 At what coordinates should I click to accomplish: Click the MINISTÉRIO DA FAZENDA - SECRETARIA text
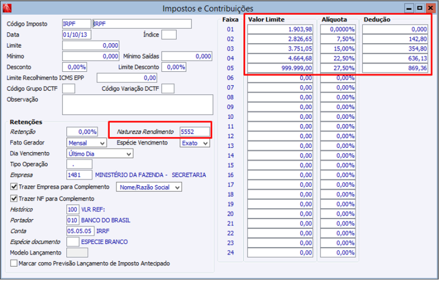point(150,175)
